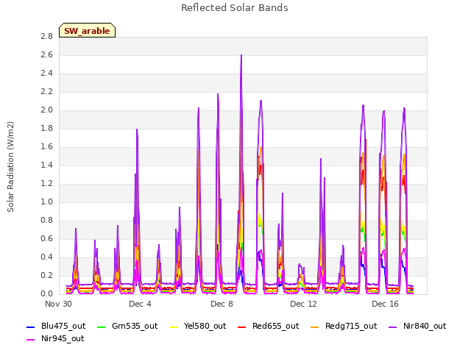Click the Solar Radiation (W/m2) axis title
The image size is (471, 353).
(x=10, y=167)
